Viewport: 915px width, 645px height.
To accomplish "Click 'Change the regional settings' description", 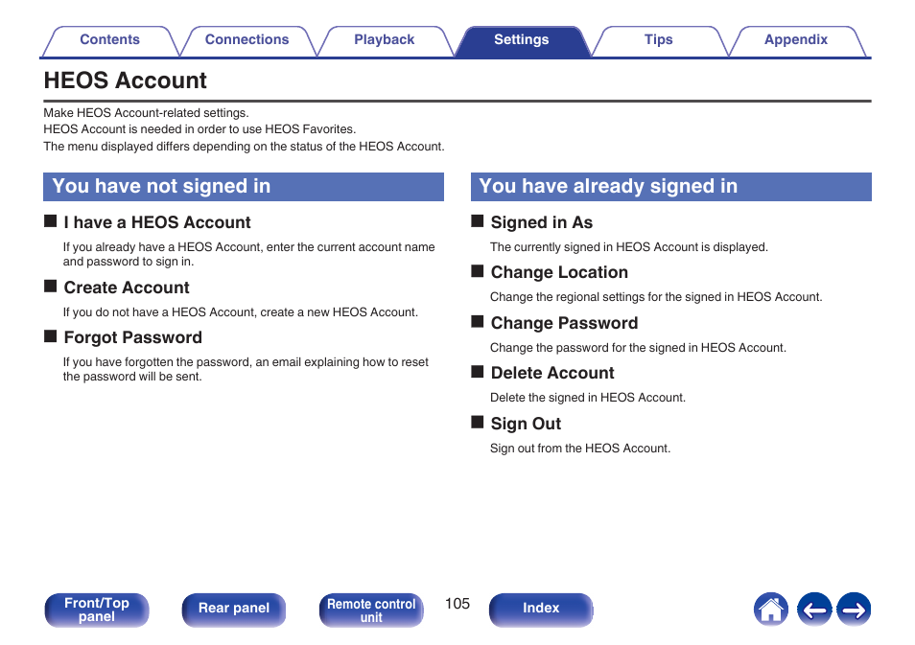I will (656, 297).
